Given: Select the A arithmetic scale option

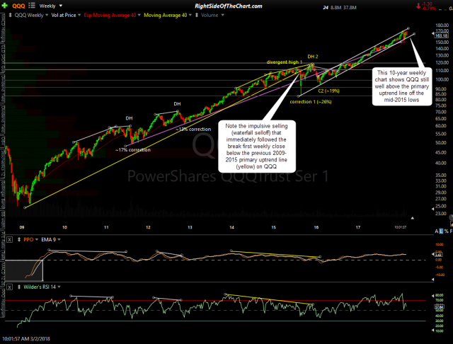Looking at the screenshot, I should 437,231.
